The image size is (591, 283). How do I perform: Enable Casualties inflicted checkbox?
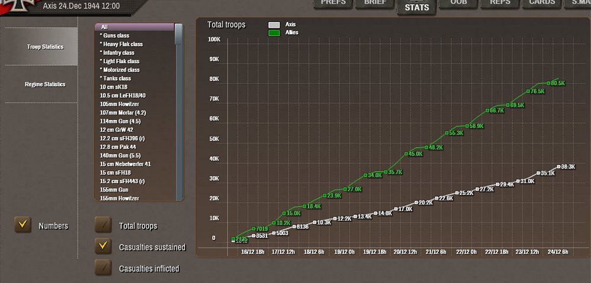(103, 268)
